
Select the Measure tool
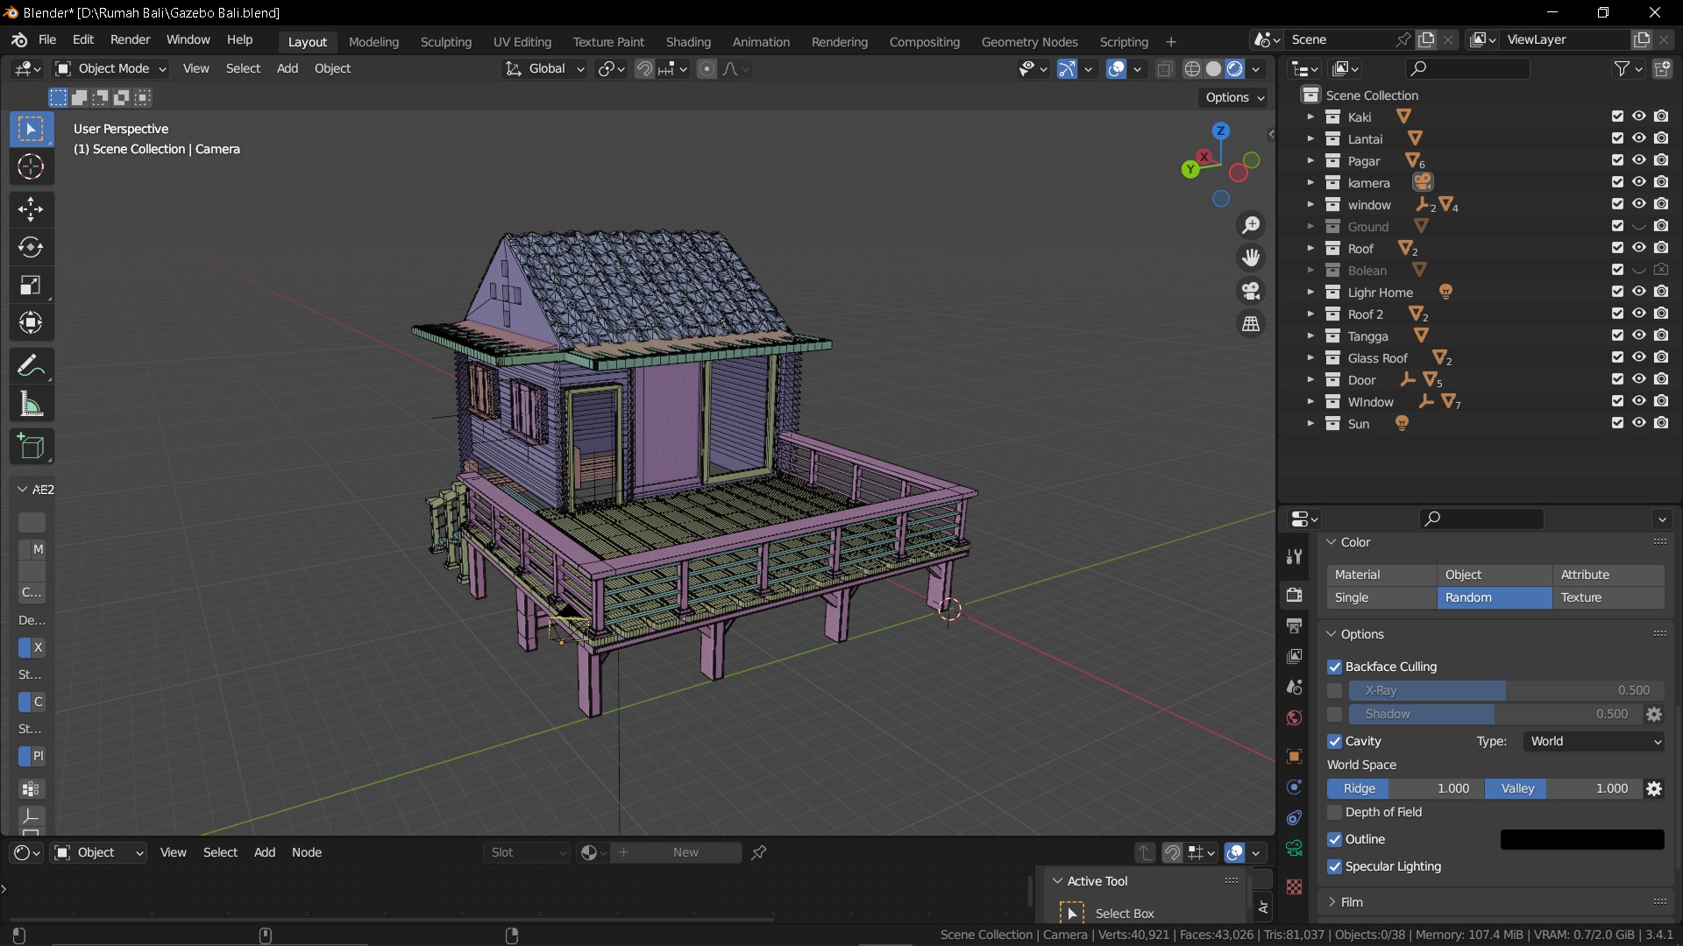pyautogui.click(x=31, y=404)
